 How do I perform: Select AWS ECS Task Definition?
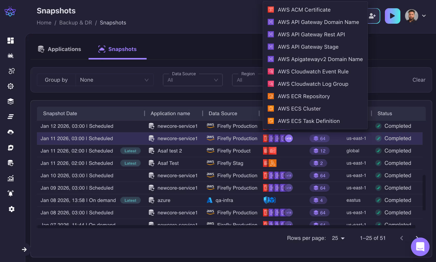(315, 121)
